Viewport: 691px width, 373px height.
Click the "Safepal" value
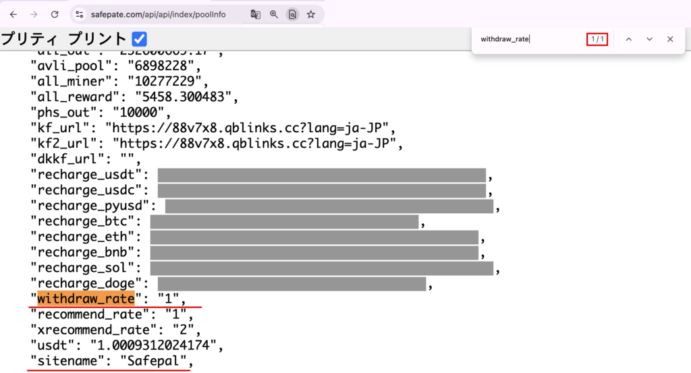pos(153,361)
